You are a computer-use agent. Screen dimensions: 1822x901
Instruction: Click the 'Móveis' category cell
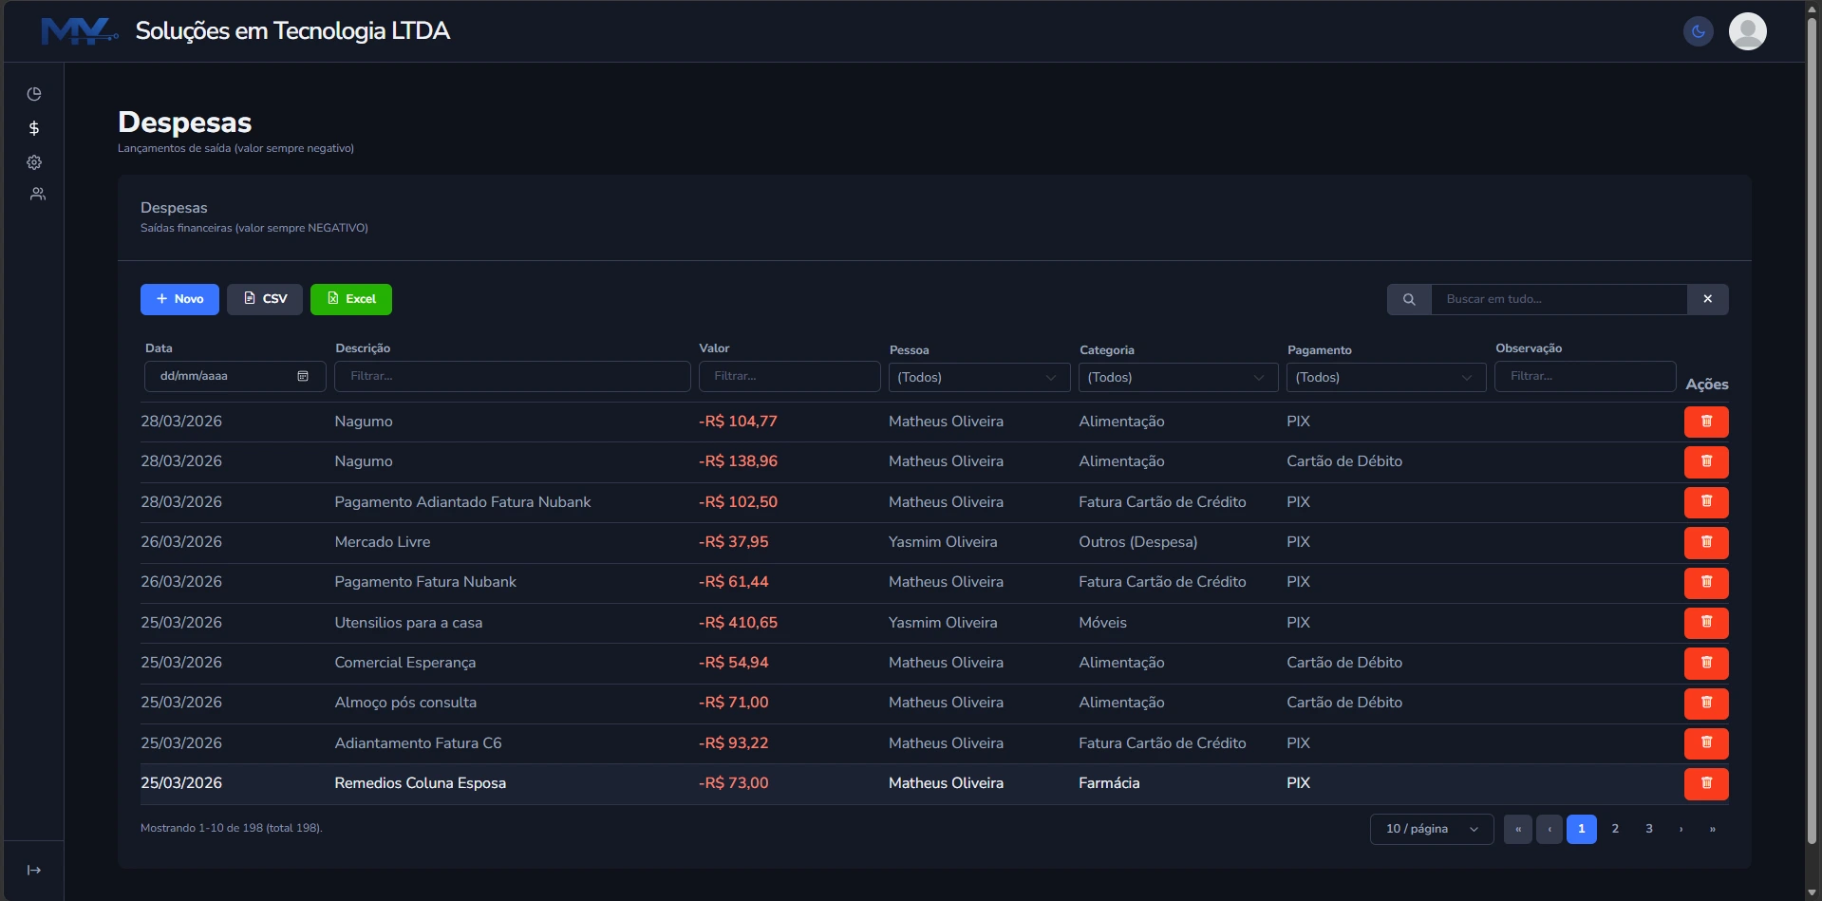click(x=1102, y=623)
